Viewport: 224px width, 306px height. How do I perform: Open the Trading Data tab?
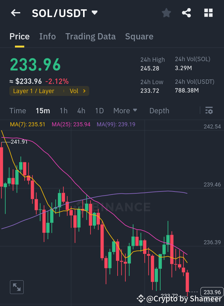pos(90,36)
